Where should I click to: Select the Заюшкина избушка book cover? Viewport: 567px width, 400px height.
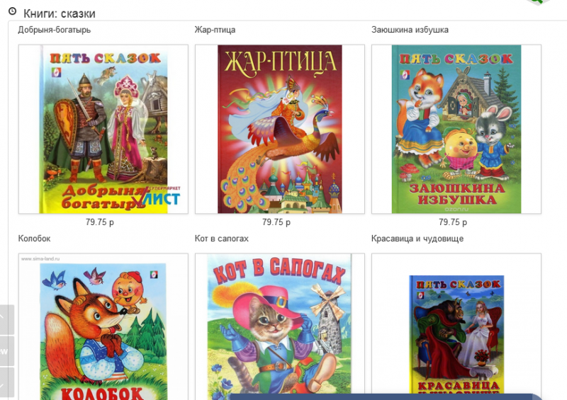(x=456, y=129)
